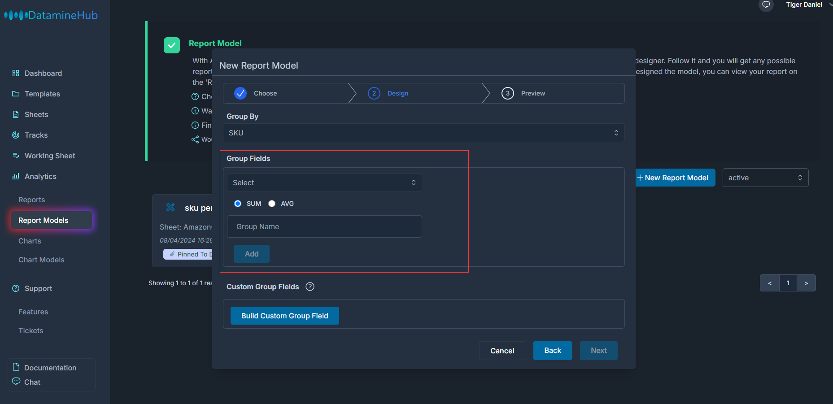Screen dimensions: 833x404
Task: Open the active status filter dropdown
Action: pos(765,178)
